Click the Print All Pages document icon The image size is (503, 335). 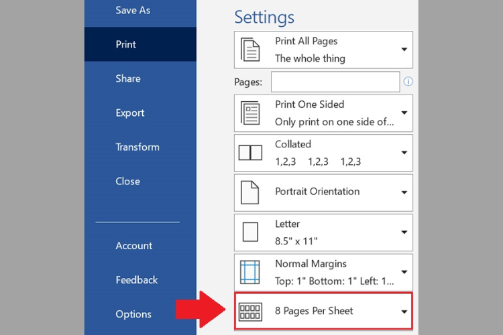[250, 50]
